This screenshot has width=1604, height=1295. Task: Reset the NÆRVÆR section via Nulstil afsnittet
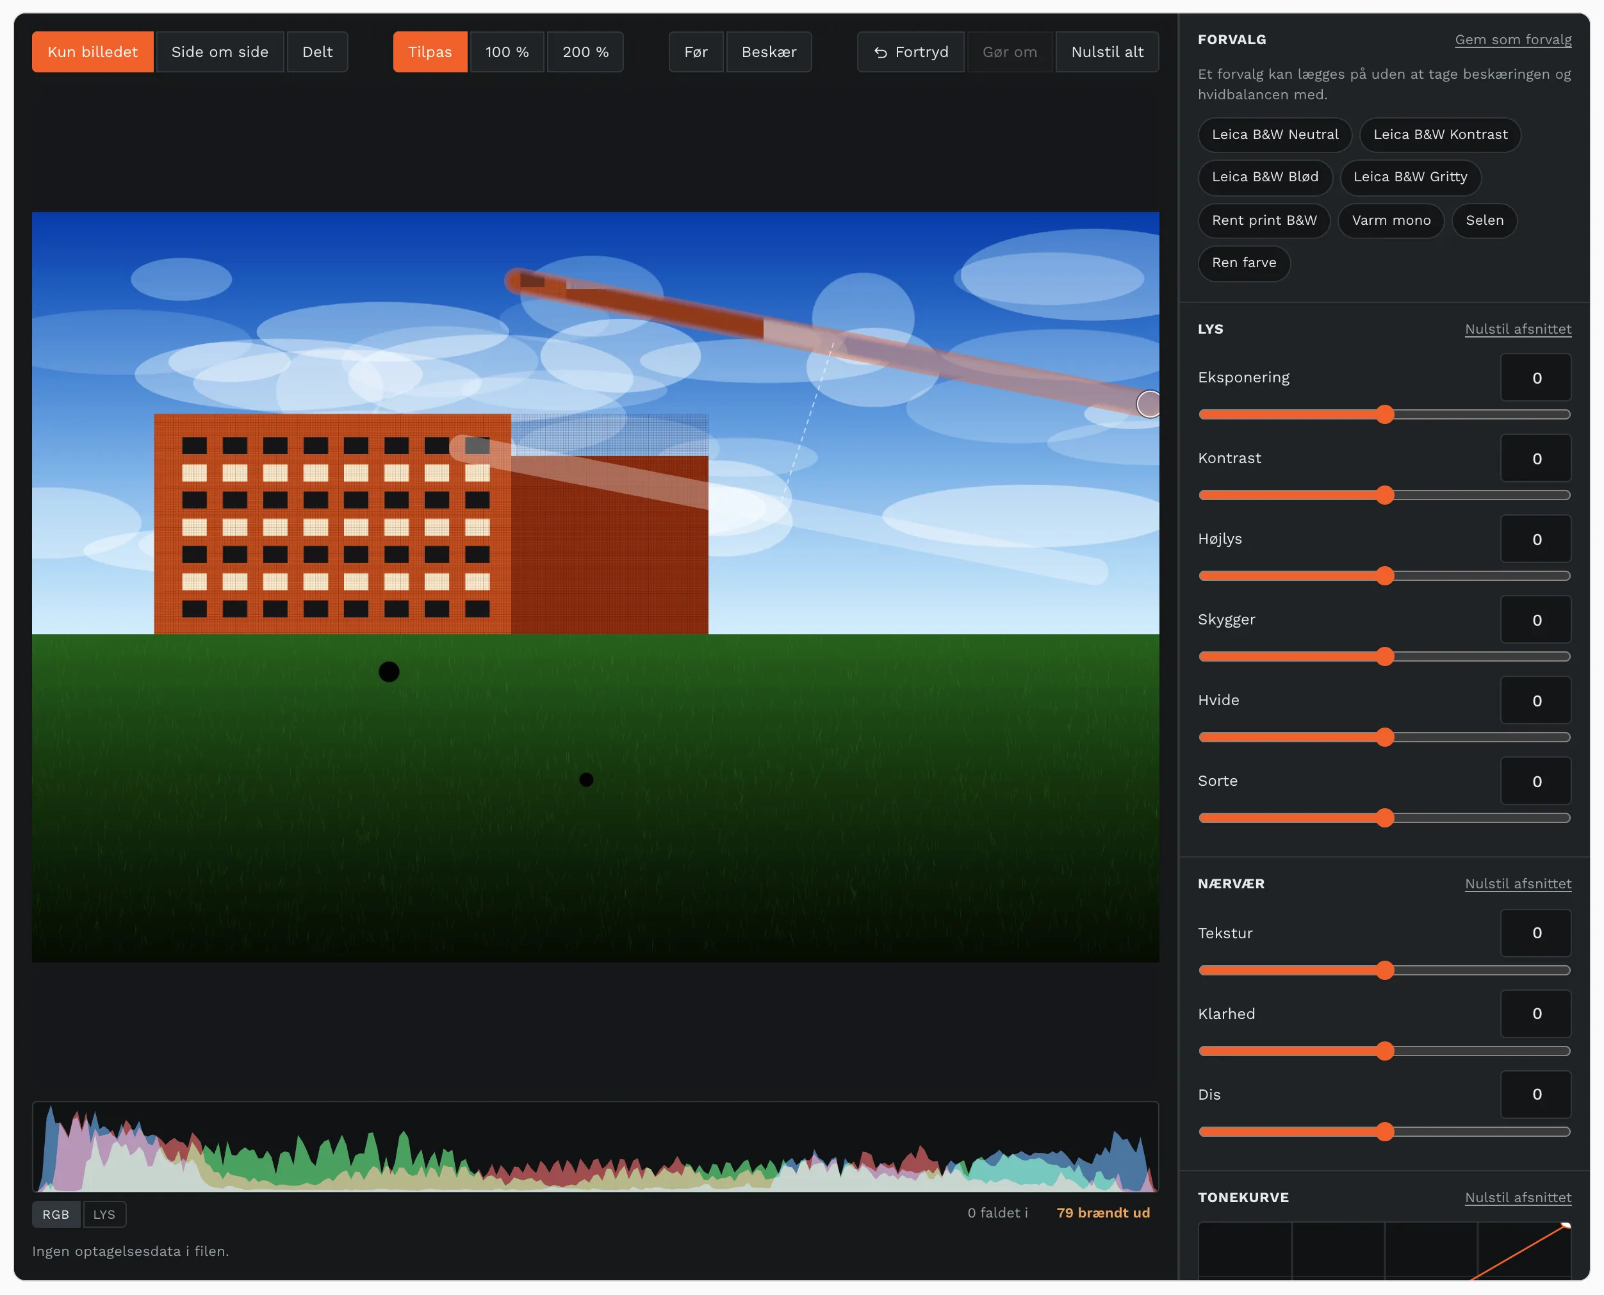(x=1518, y=884)
